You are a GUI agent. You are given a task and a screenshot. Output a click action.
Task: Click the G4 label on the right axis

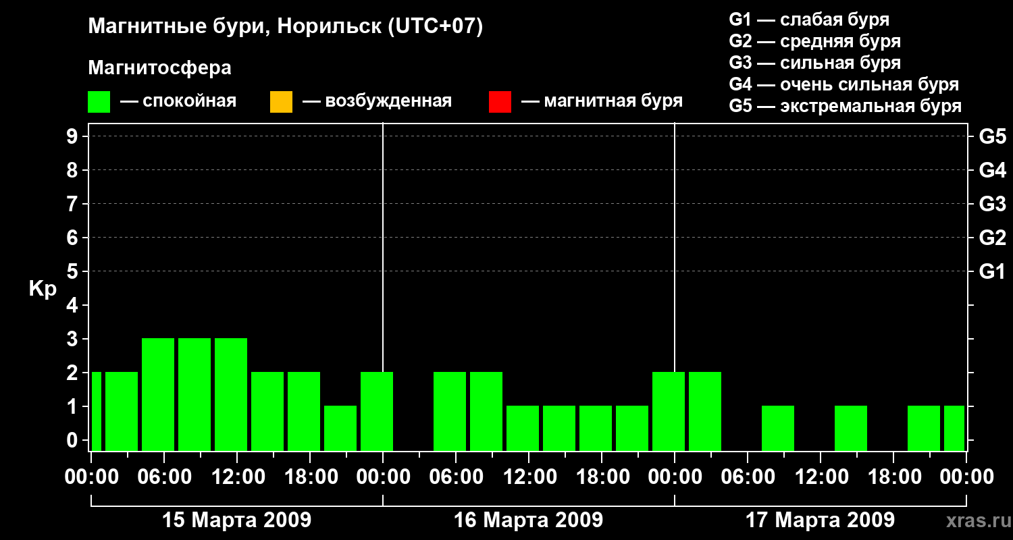point(992,170)
